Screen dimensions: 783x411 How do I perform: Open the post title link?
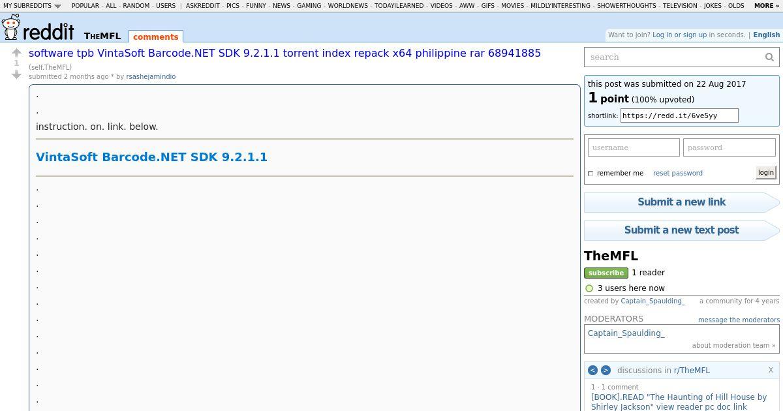click(x=284, y=53)
